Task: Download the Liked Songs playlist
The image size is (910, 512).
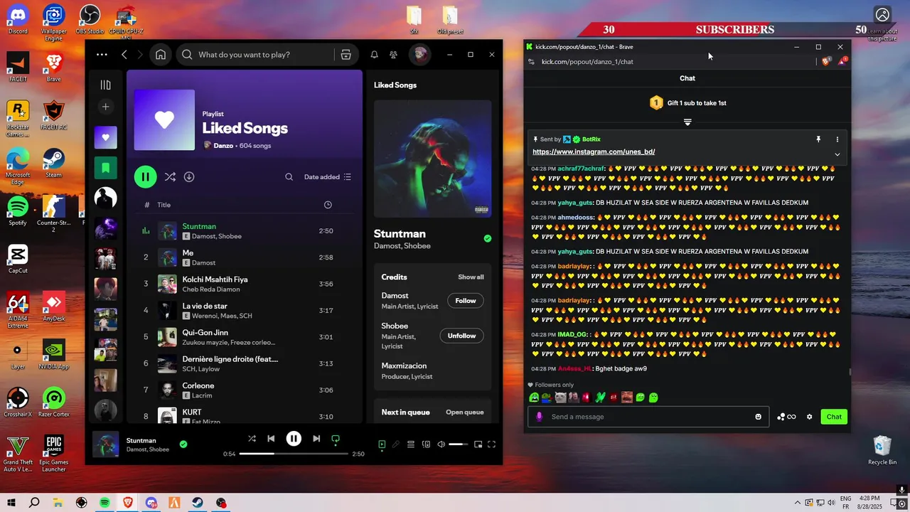Action: (x=189, y=177)
